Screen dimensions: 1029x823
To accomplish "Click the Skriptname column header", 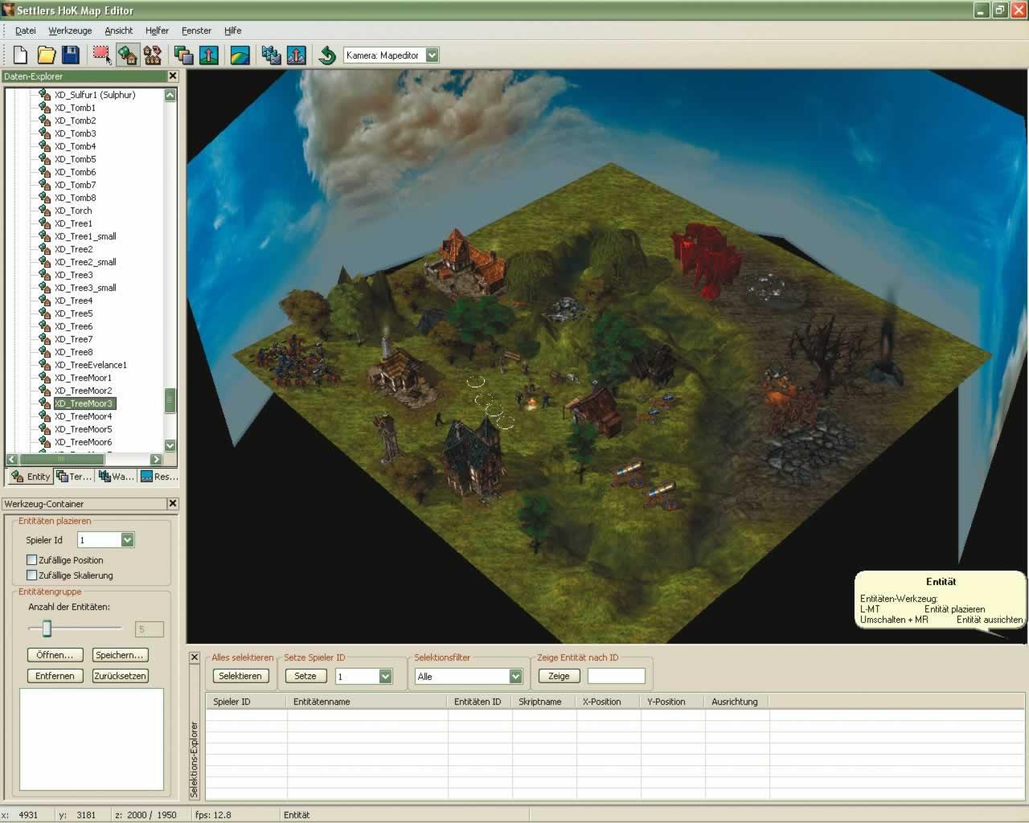I will [544, 702].
